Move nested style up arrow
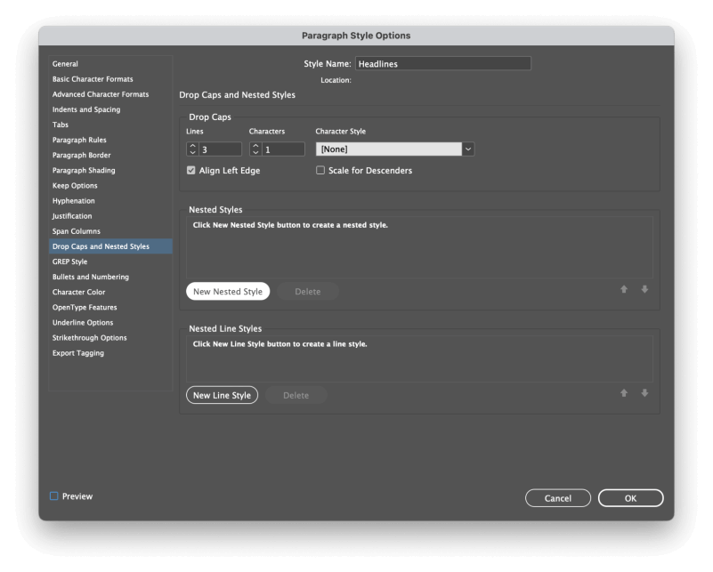 [624, 289]
